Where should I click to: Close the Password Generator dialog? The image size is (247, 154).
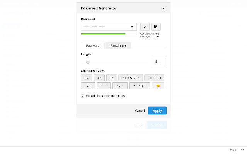coord(164,8)
